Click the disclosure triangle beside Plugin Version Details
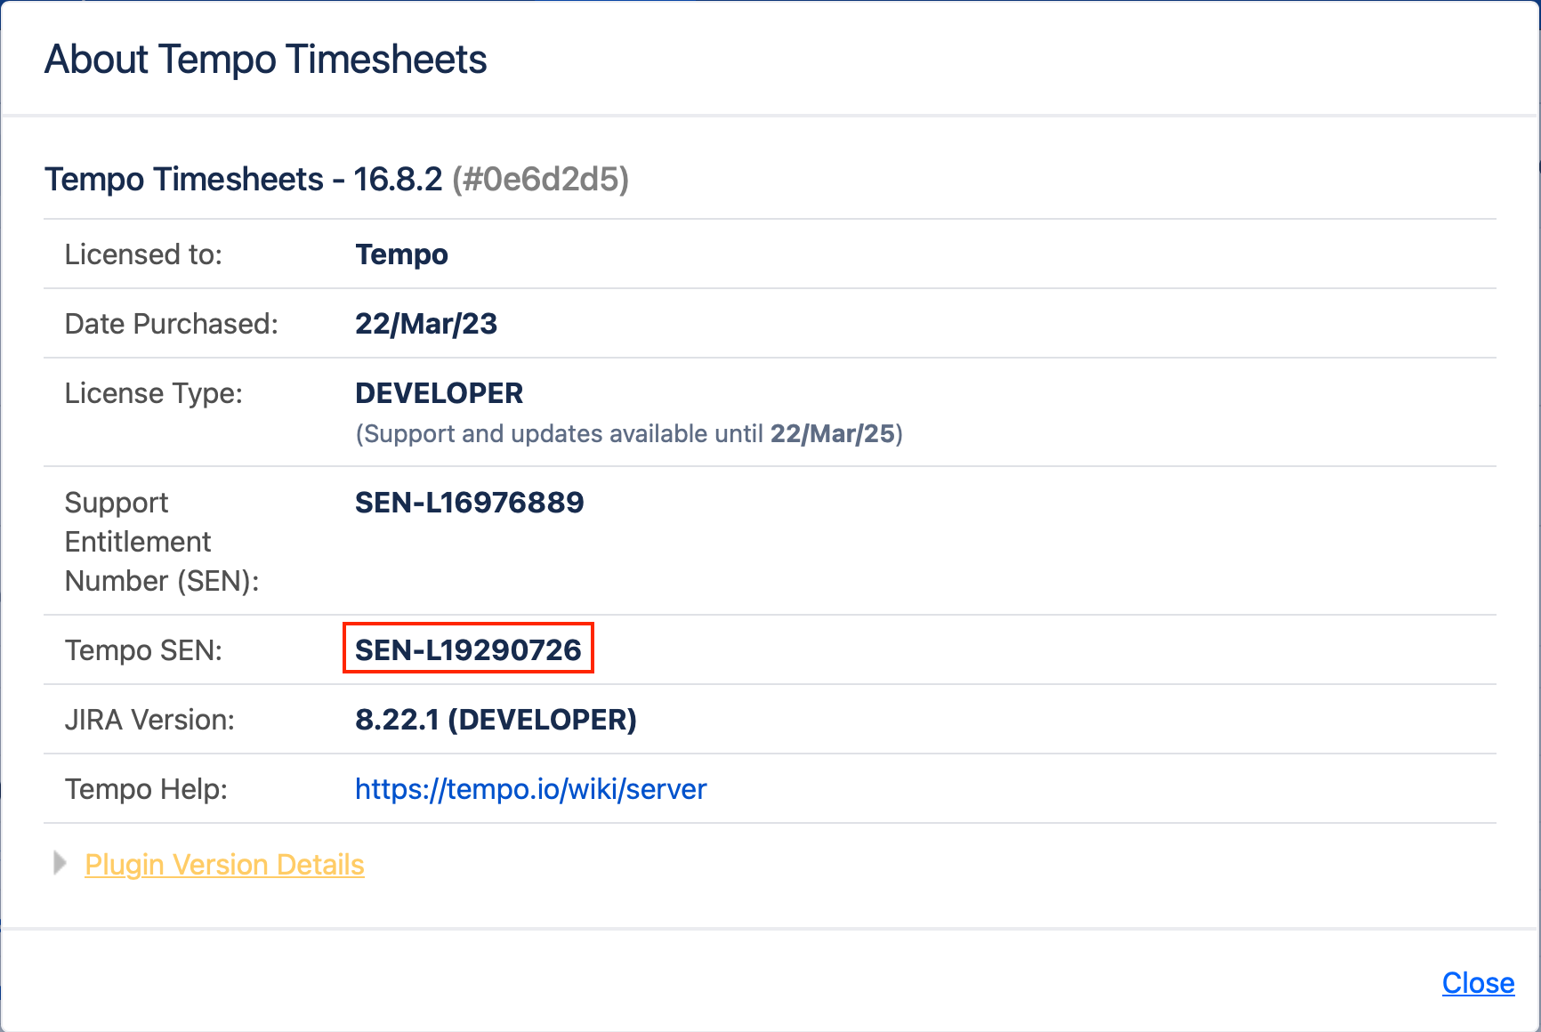 pos(59,862)
